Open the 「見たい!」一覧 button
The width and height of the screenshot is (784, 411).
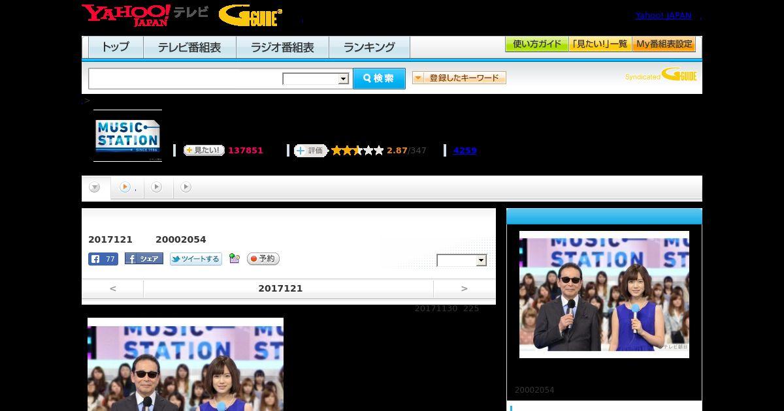coord(600,44)
